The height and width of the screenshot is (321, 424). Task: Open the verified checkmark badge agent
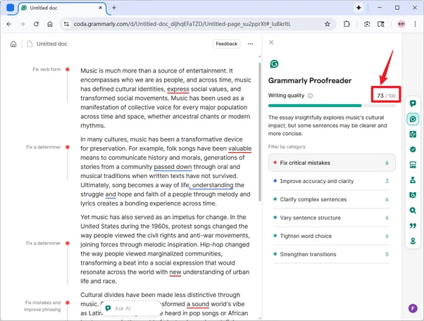(413, 149)
